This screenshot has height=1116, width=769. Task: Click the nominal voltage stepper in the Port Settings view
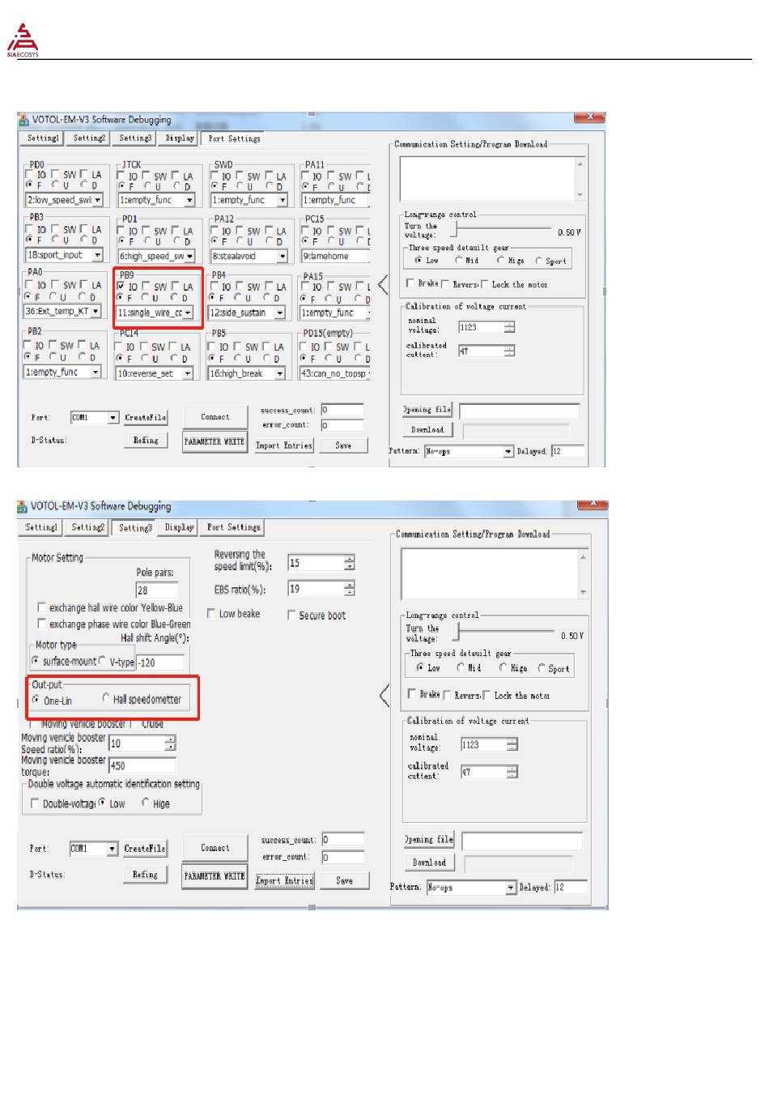click(509, 327)
